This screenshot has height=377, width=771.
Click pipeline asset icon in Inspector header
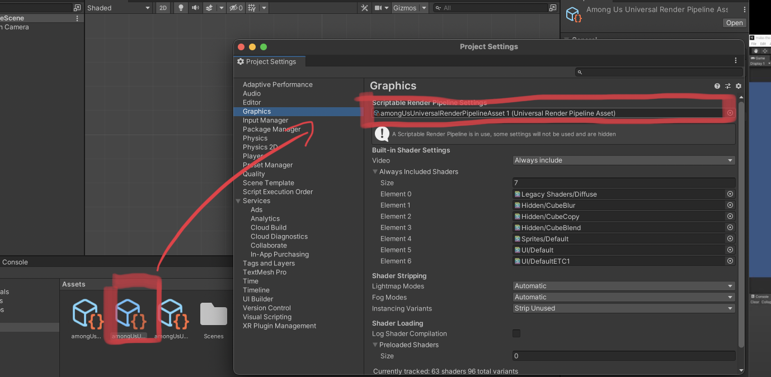pos(573,15)
